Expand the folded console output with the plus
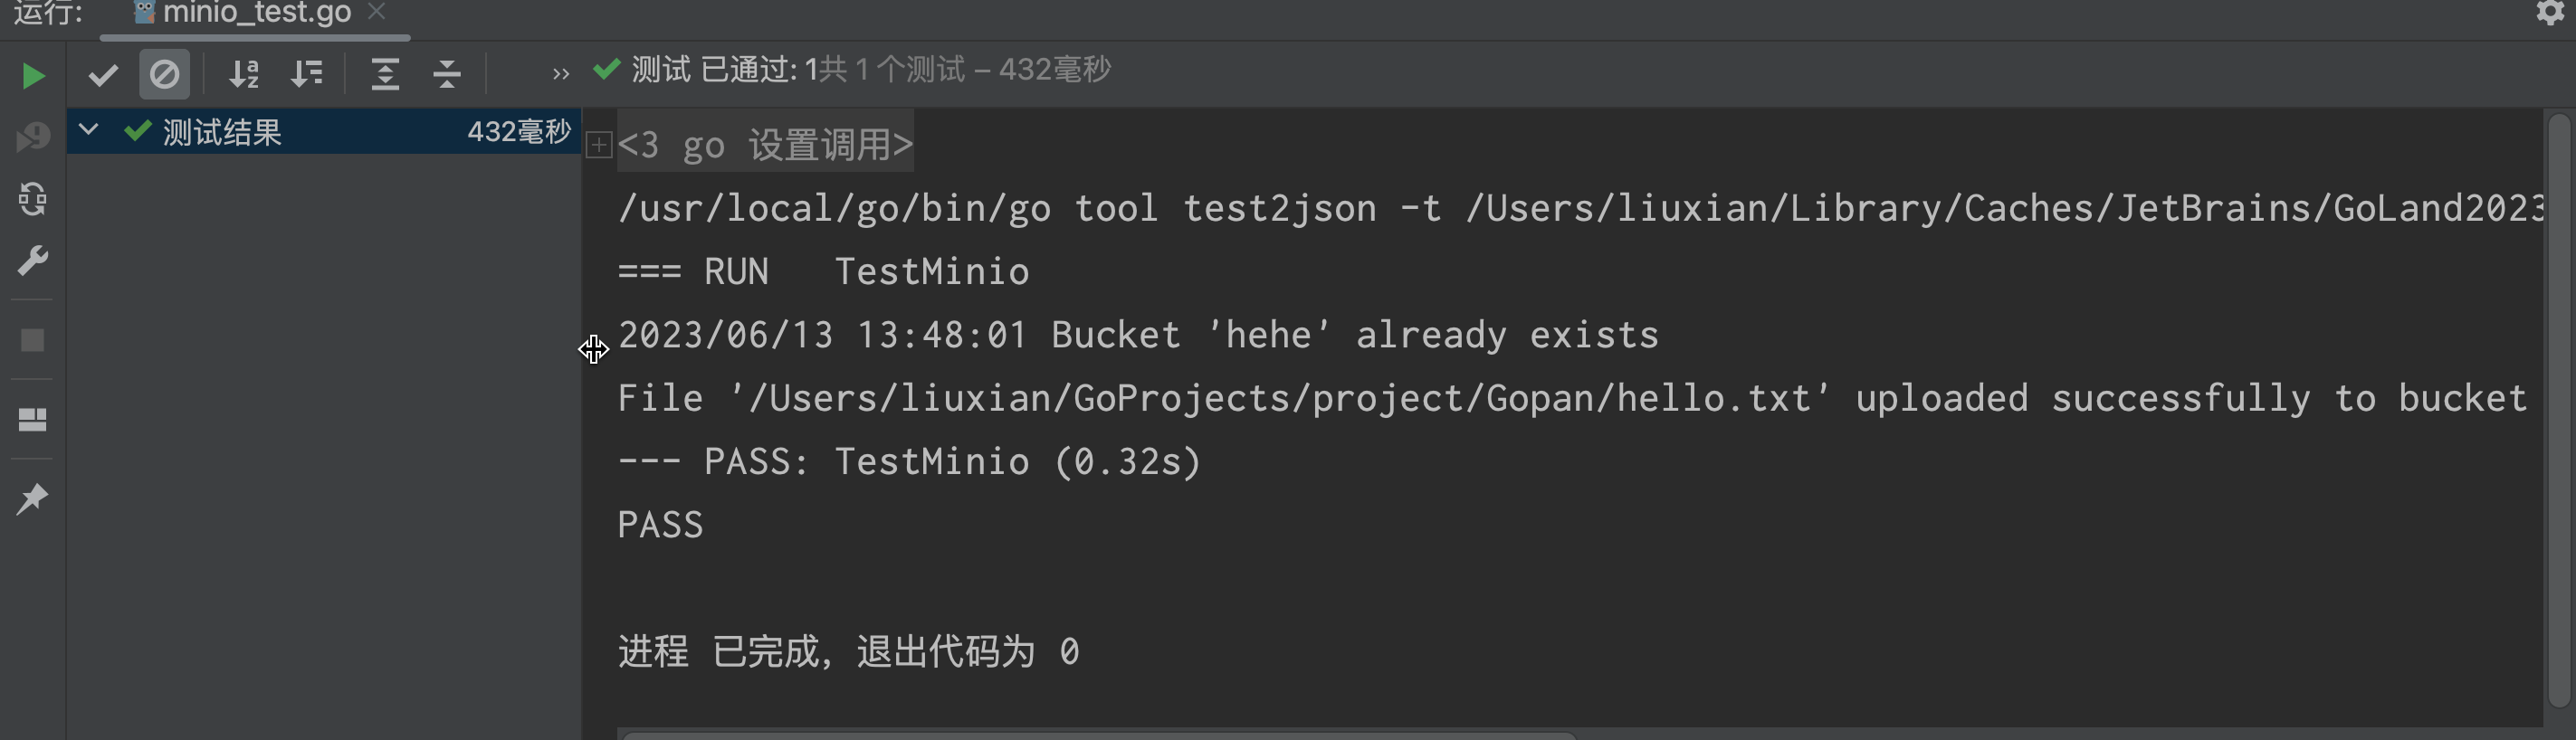Image resolution: width=2576 pixels, height=740 pixels. coord(598,147)
